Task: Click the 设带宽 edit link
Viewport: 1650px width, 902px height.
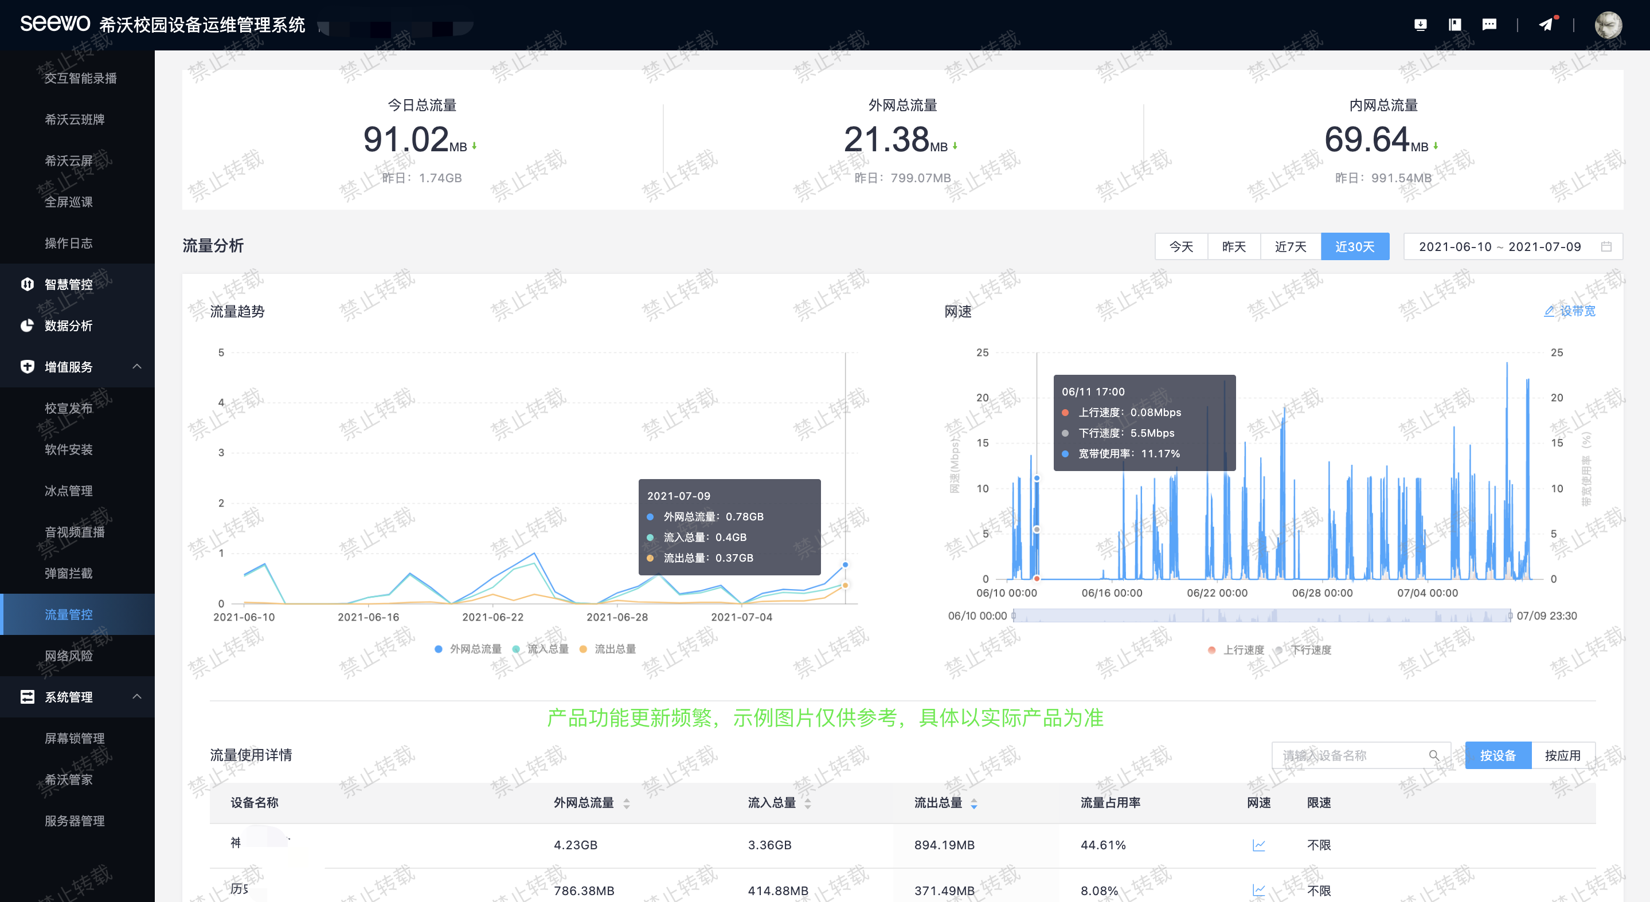Action: pos(1569,311)
